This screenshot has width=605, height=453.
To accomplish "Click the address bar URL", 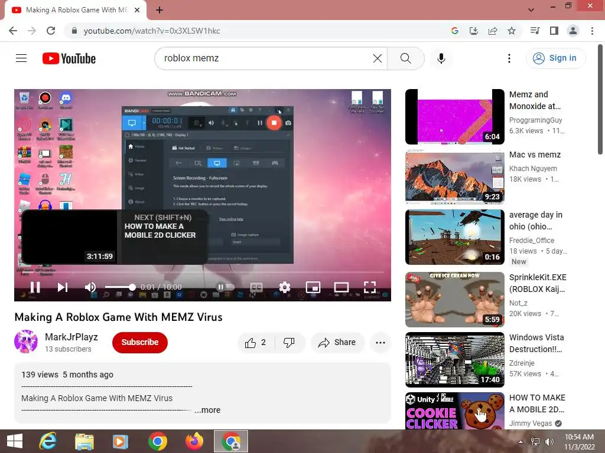I will [x=152, y=31].
